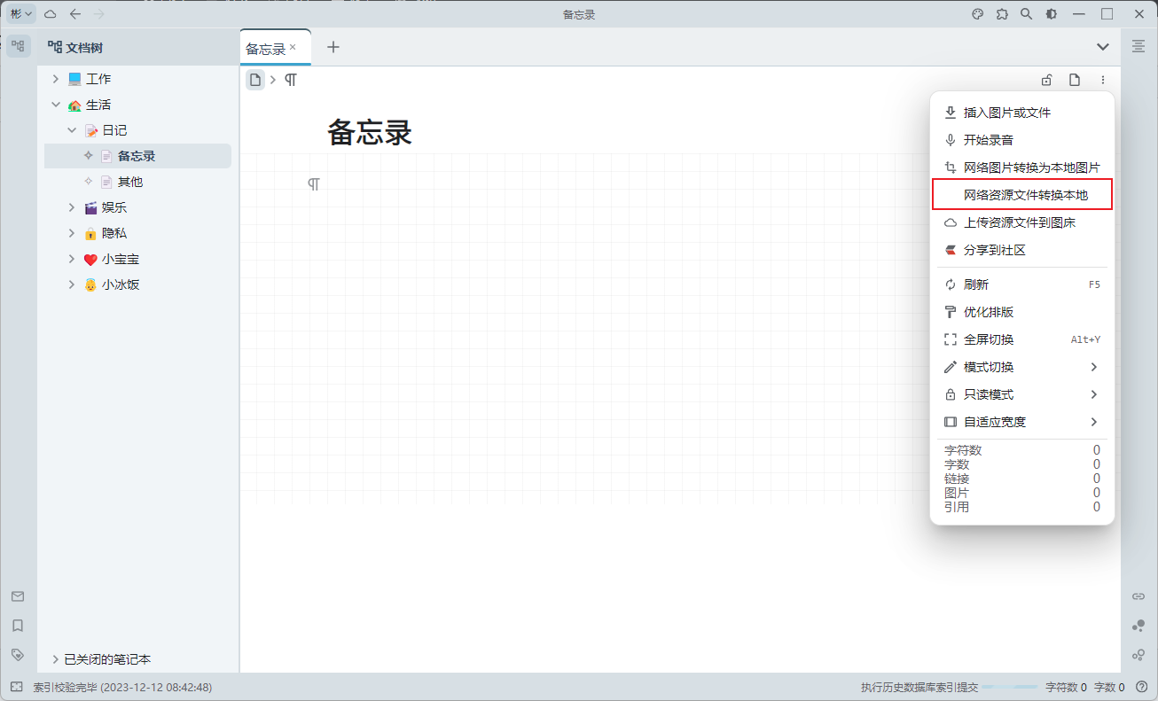Open the cloud sync icon in the top bar
This screenshot has height=701, width=1158.
tap(51, 14)
